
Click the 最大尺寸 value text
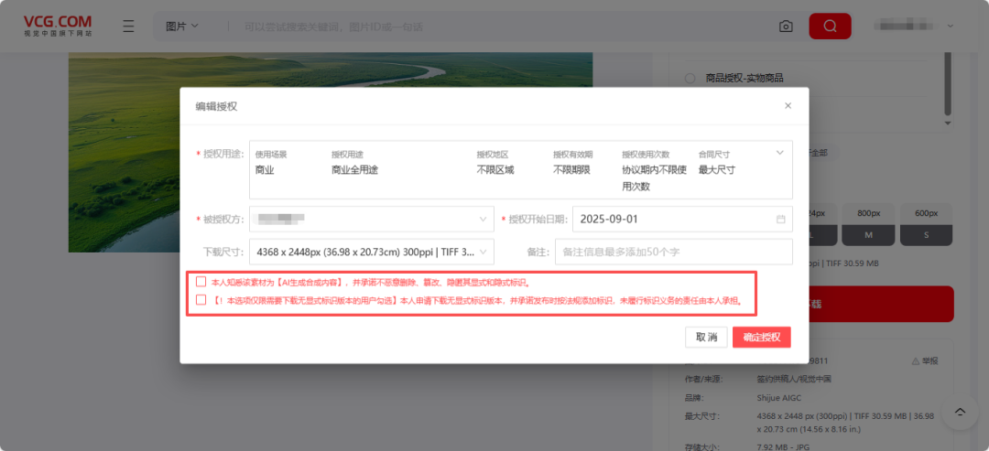pyautogui.click(x=716, y=169)
